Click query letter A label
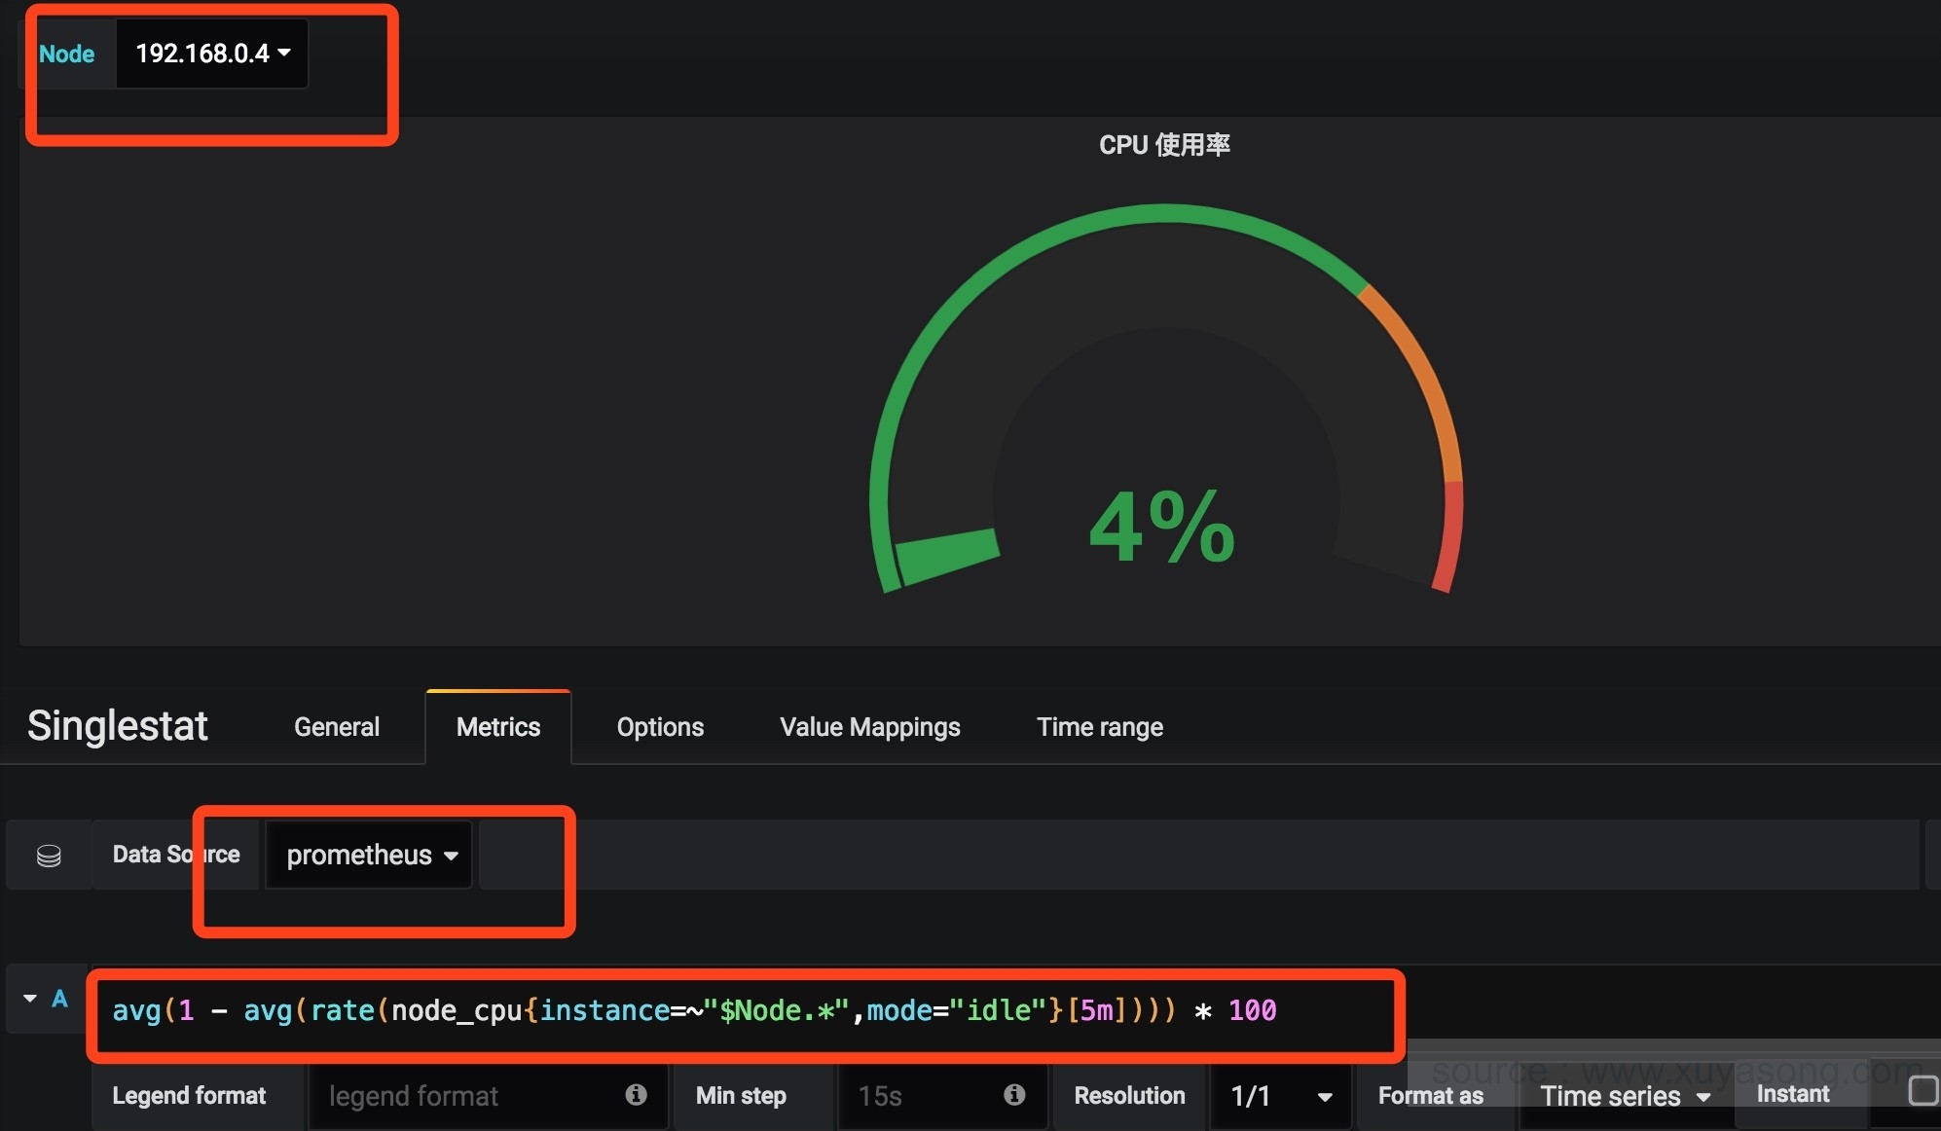Image resolution: width=1941 pixels, height=1131 pixels. (60, 999)
